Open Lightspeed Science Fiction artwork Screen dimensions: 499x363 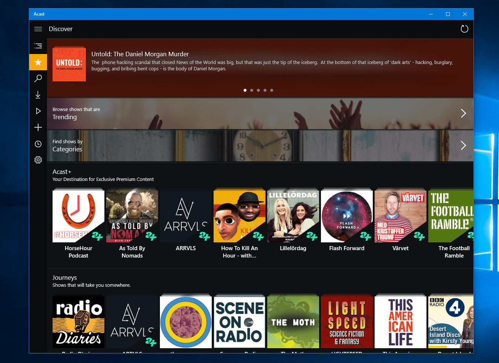[347, 322]
